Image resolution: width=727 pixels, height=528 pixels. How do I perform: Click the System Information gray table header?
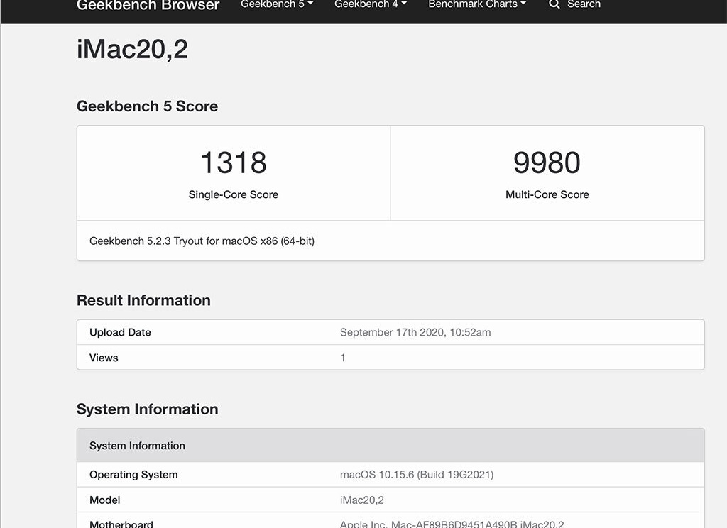click(390, 446)
